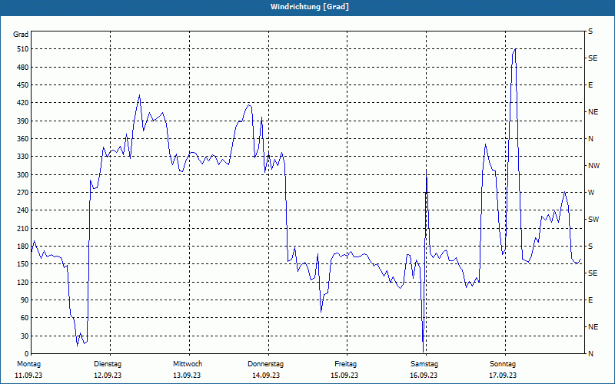Click the date 12.09.23
The width and height of the screenshot is (615, 384).
pyautogui.click(x=108, y=376)
